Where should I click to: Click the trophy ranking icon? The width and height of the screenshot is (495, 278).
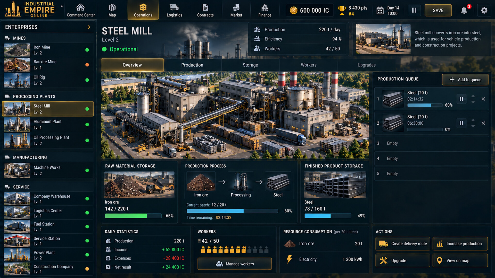[x=342, y=11]
